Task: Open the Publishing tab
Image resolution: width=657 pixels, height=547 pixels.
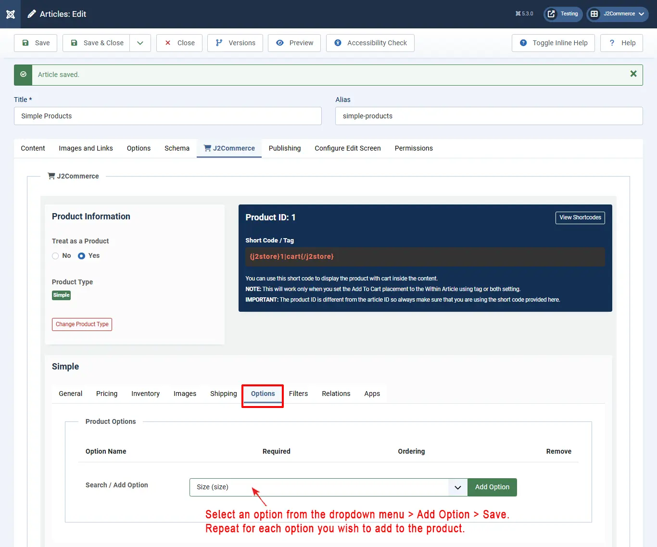Action: (x=285, y=148)
